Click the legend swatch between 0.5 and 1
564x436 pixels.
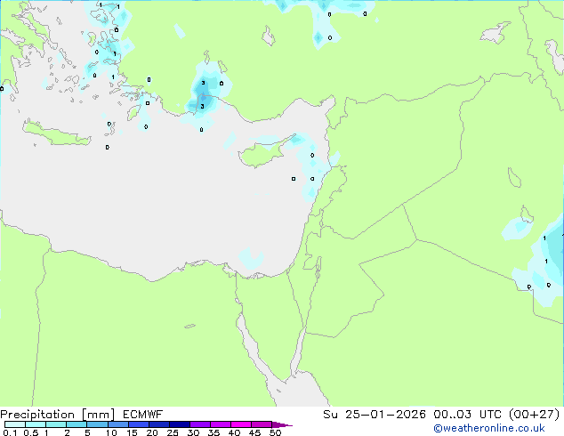tap(36, 424)
